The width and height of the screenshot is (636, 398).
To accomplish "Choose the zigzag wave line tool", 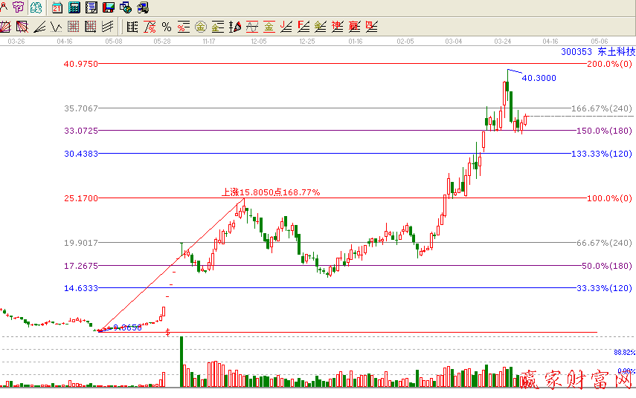I will [55, 27].
